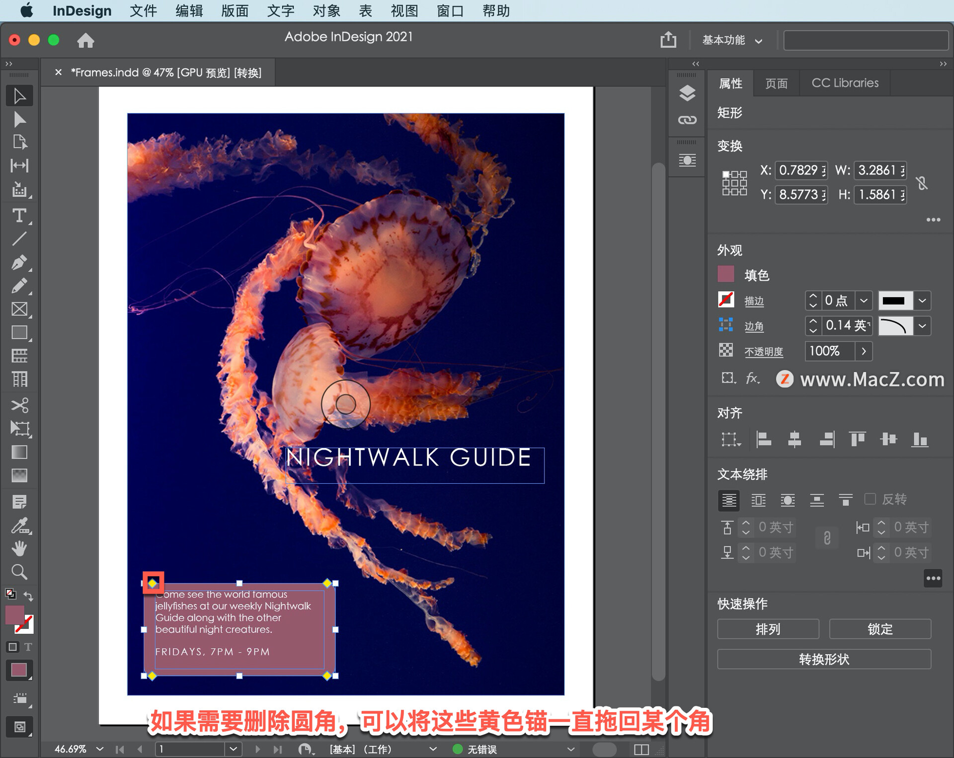Open the 对象 menu
This screenshot has height=758, width=954.
click(x=326, y=10)
